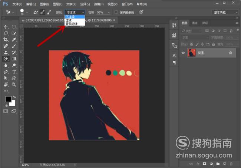This screenshot has height=168, width=241.
Task: Select the Custom Shape tool
Action: 14,78
